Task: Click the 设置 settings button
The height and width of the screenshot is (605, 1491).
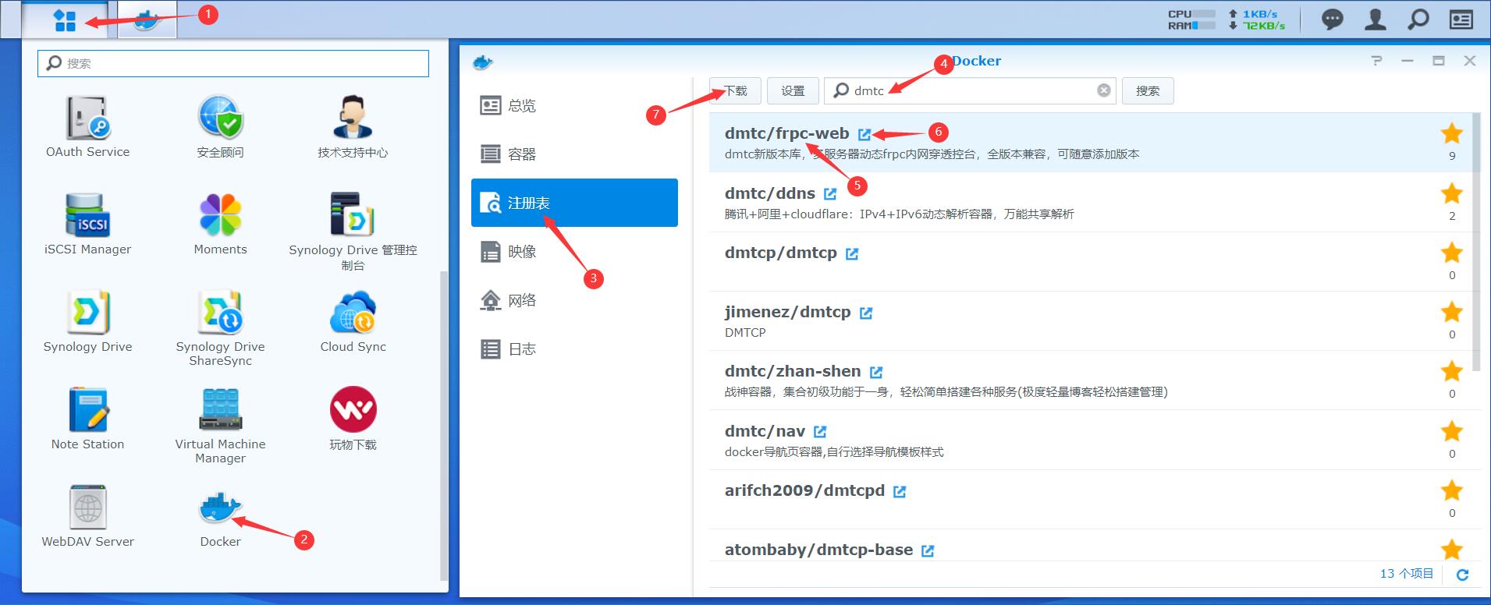Action: (793, 90)
